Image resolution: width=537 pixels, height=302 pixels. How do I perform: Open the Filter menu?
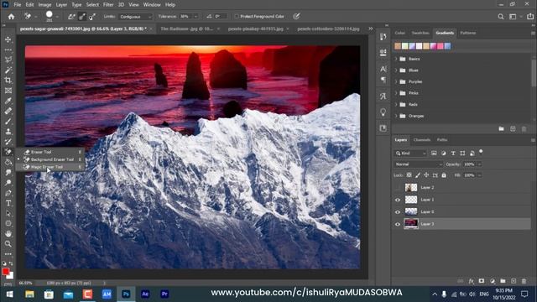click(x=108, y=5)
